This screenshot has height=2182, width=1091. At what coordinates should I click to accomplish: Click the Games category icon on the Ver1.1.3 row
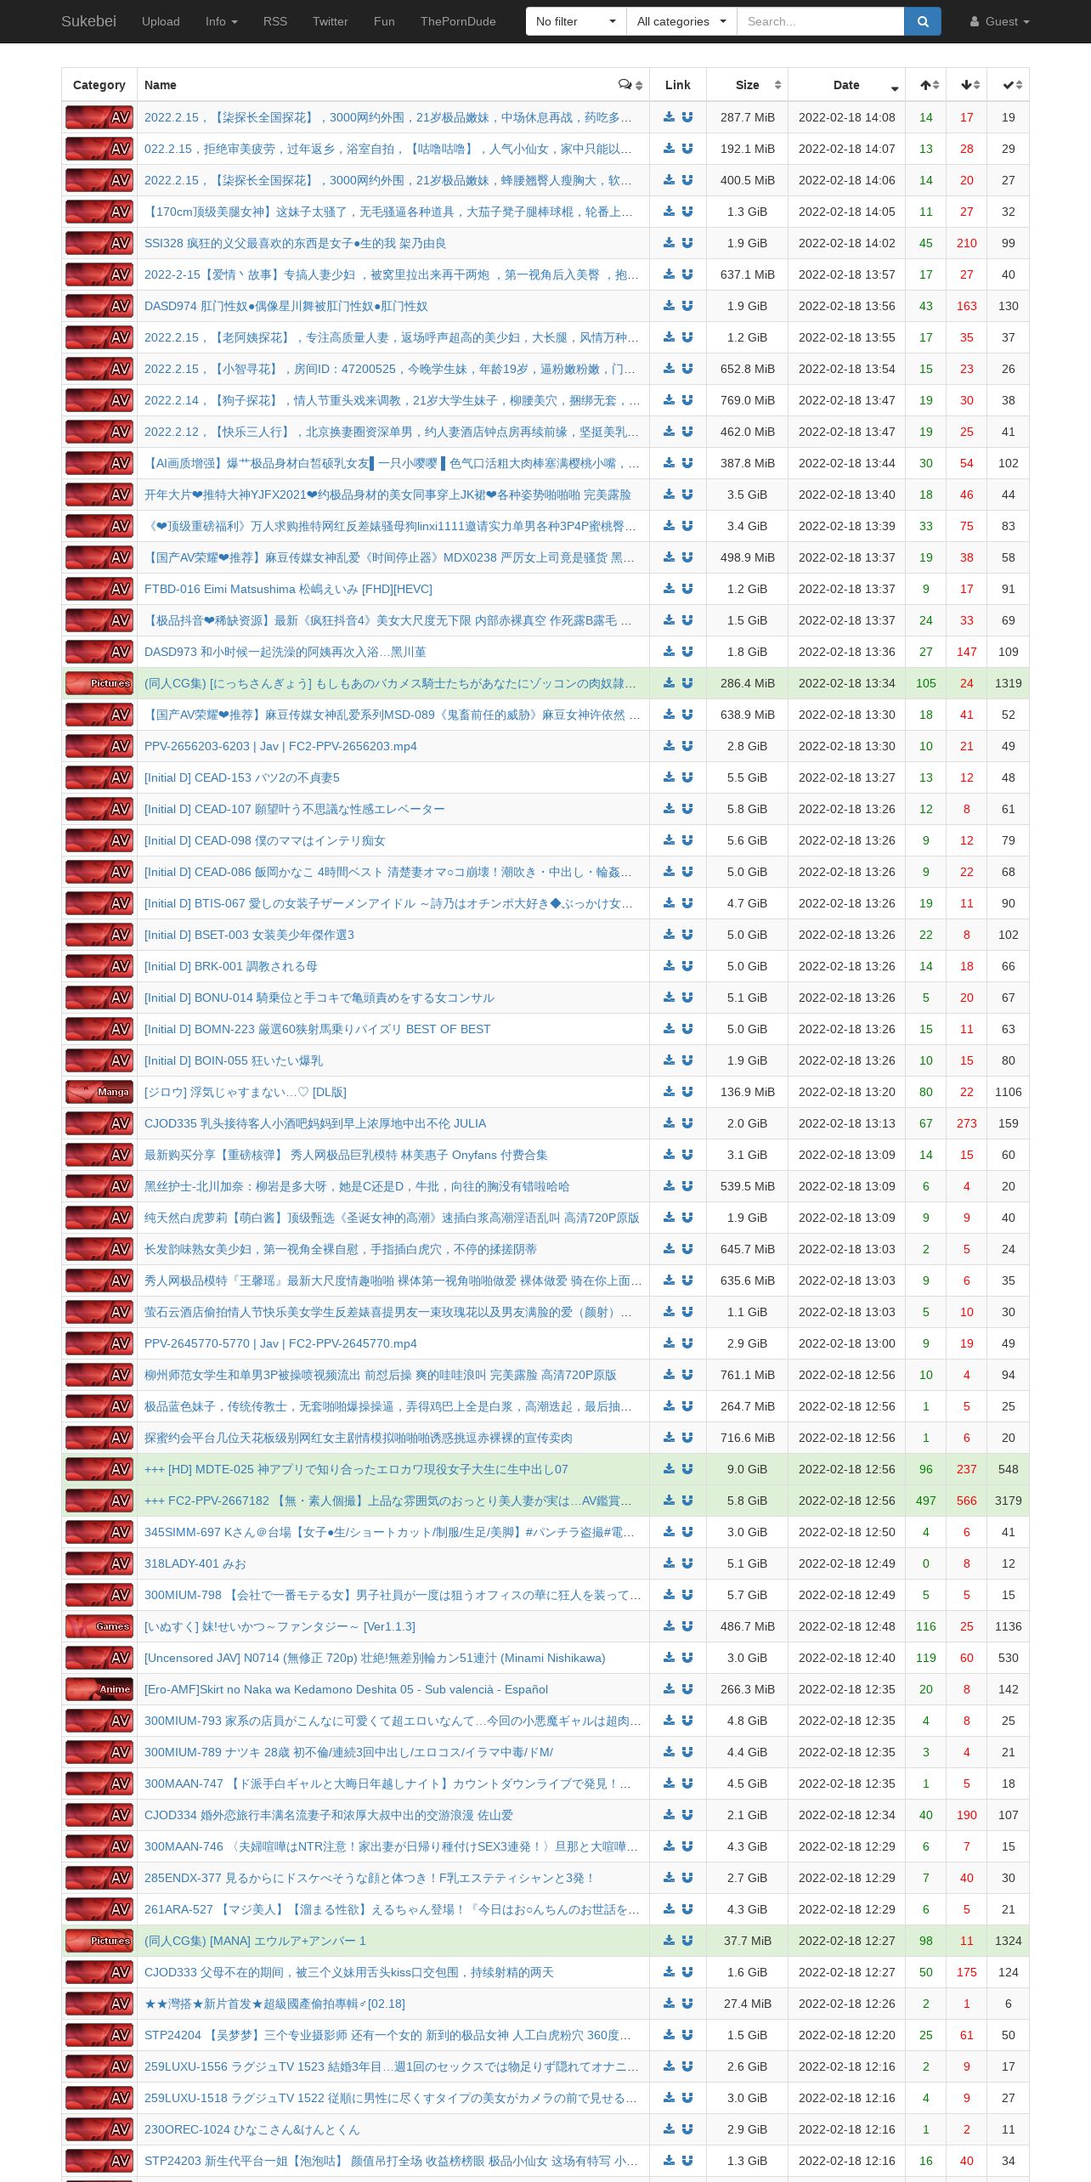[x=99, y=1626]
